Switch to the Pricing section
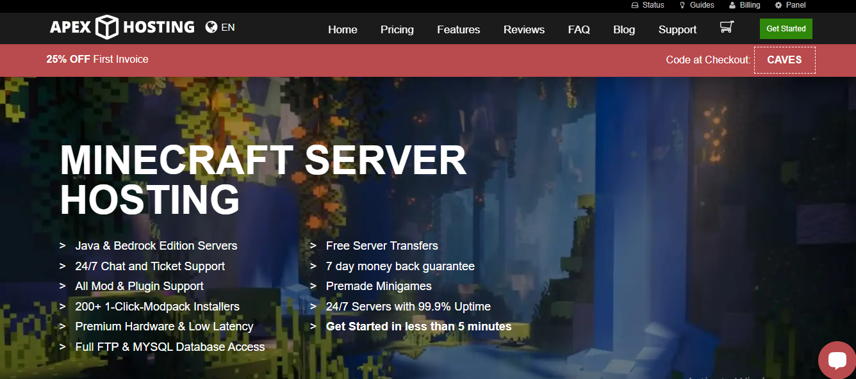The image size is (856, 379). pyautogui.click(x=397, y=29)
